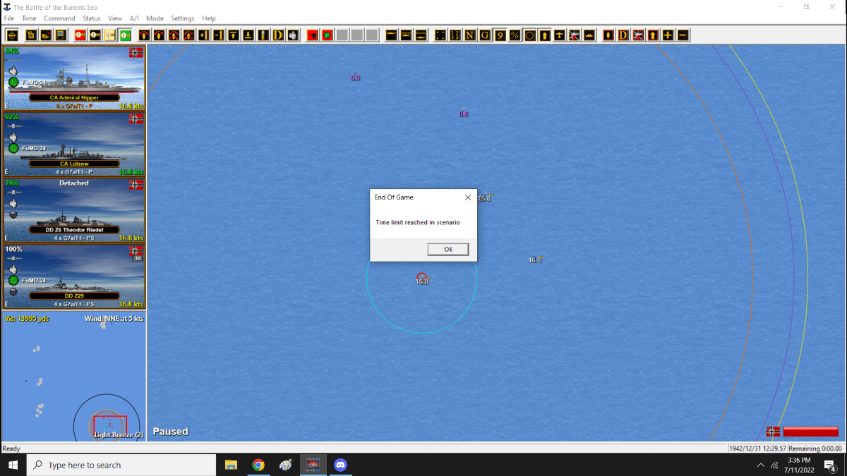
Task: Click the yellow D toolbar icon
Action: click(x=278, y=35)
